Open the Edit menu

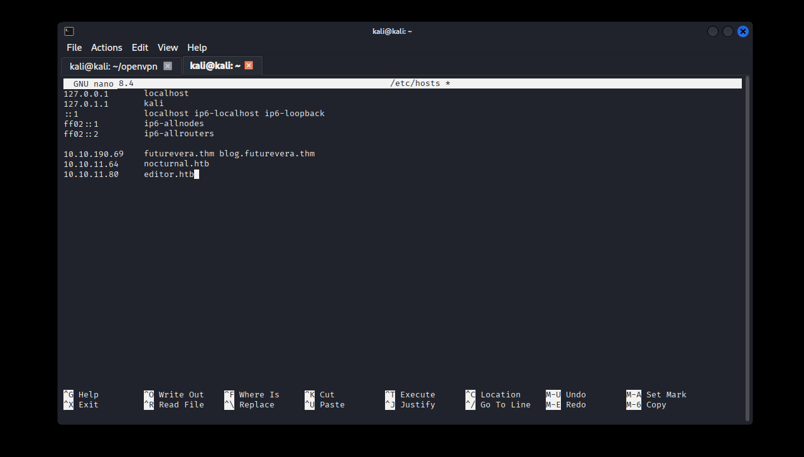click(x=140, y=48)
